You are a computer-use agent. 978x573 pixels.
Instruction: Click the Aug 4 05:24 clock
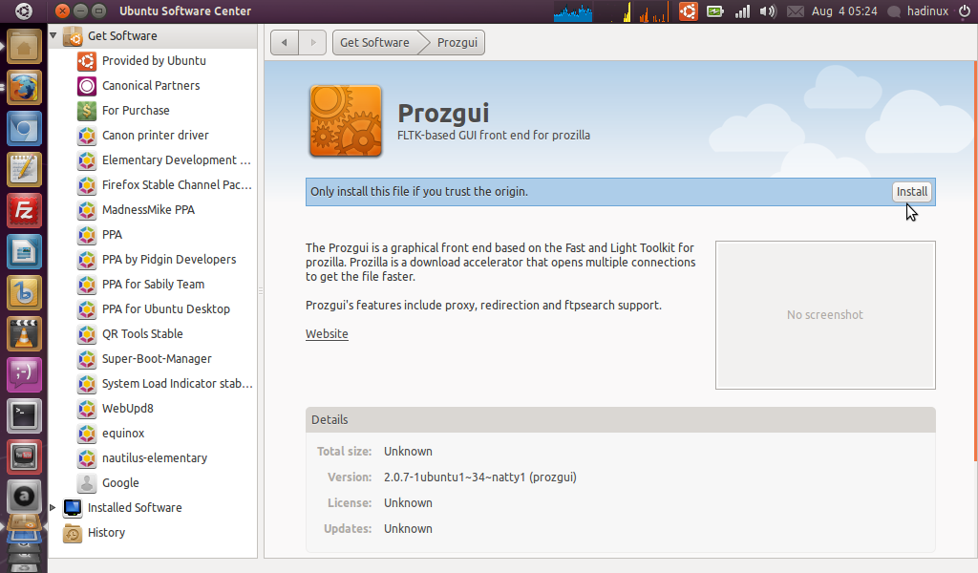(x=844, y=11)
